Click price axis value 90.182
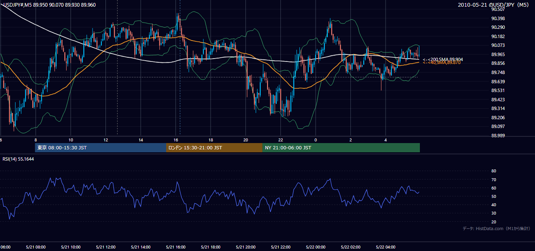This screenshot has width=535, height=251. (498, 36)
